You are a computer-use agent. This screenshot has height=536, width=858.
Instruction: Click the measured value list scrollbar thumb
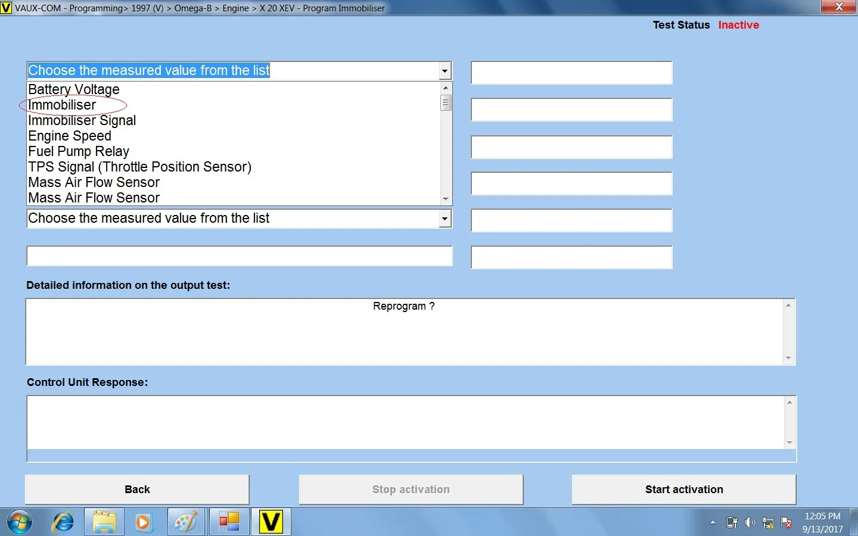pos(446,103)
